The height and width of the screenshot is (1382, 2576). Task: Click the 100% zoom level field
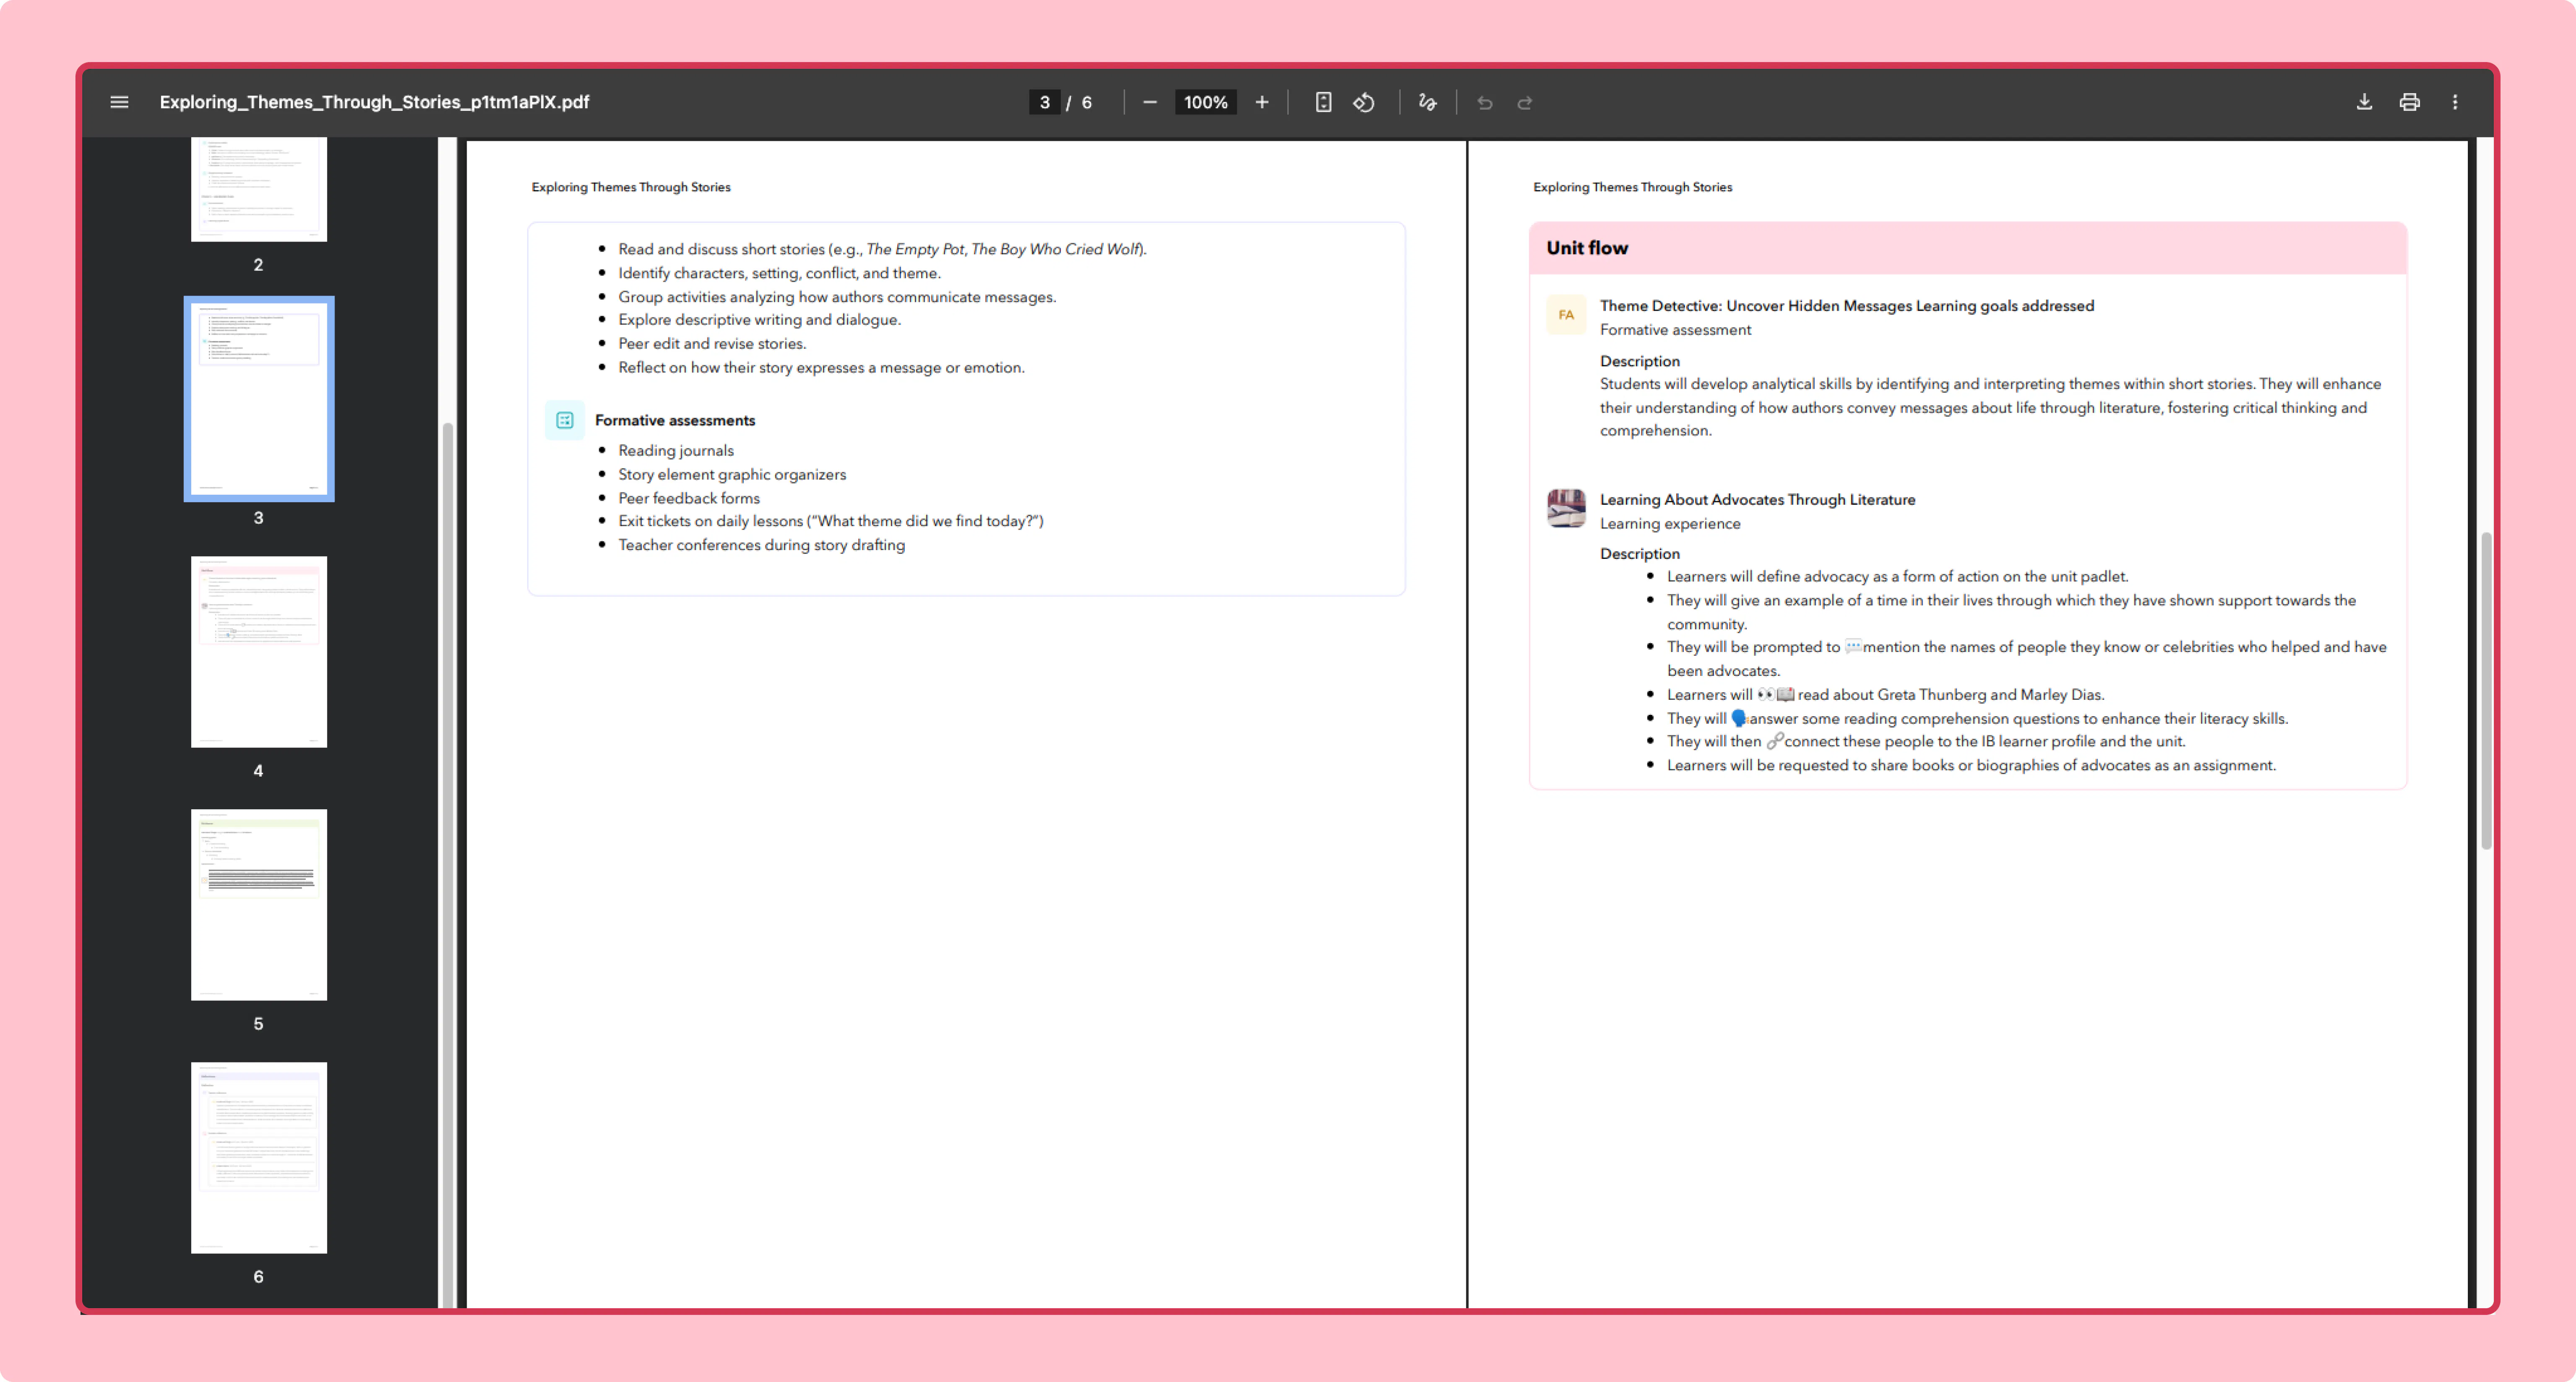pyautogui.click(x=1206, y=102)
